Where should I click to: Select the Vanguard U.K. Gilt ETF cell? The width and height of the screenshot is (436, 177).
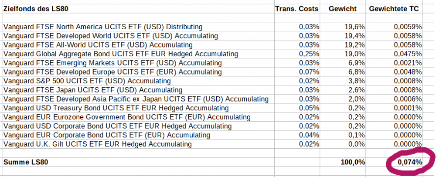pyautogui.click(x=97, y=144)
